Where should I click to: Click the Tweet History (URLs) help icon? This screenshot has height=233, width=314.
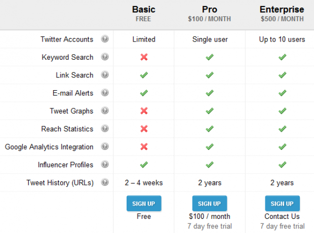coord(105,182)
